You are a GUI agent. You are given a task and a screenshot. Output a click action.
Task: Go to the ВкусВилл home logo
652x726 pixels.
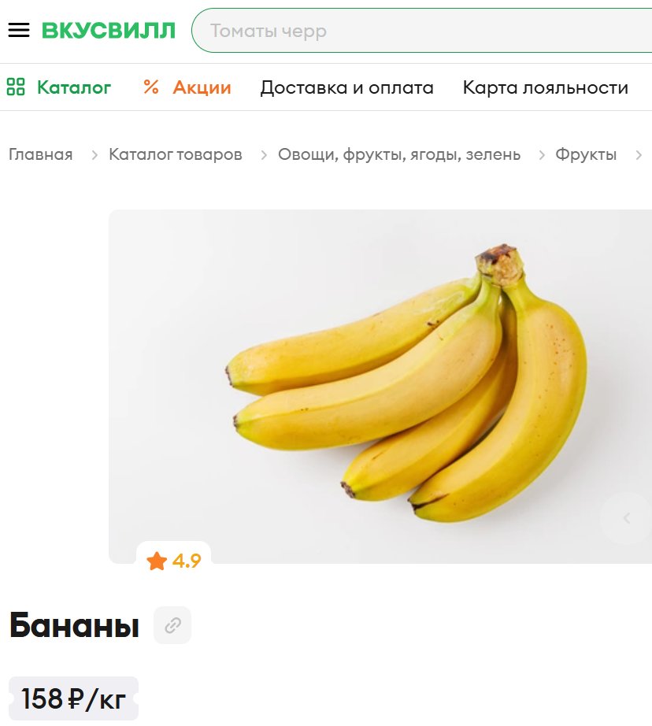click(109, 31)
